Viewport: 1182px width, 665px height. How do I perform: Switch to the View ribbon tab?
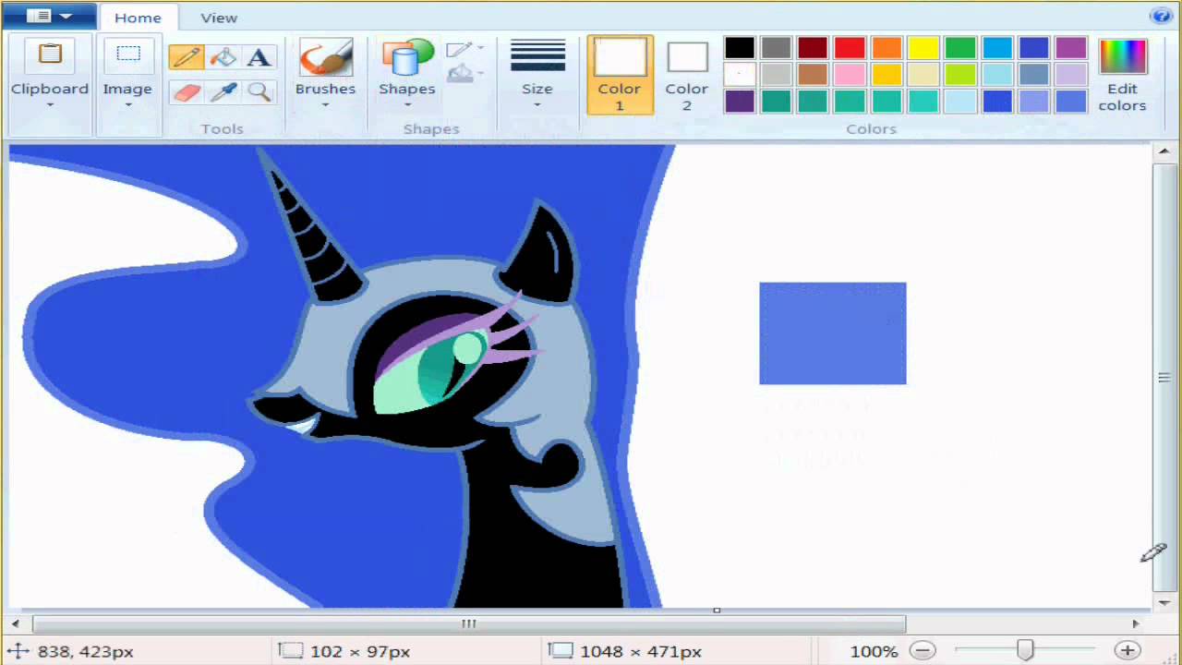pos(219,18)
